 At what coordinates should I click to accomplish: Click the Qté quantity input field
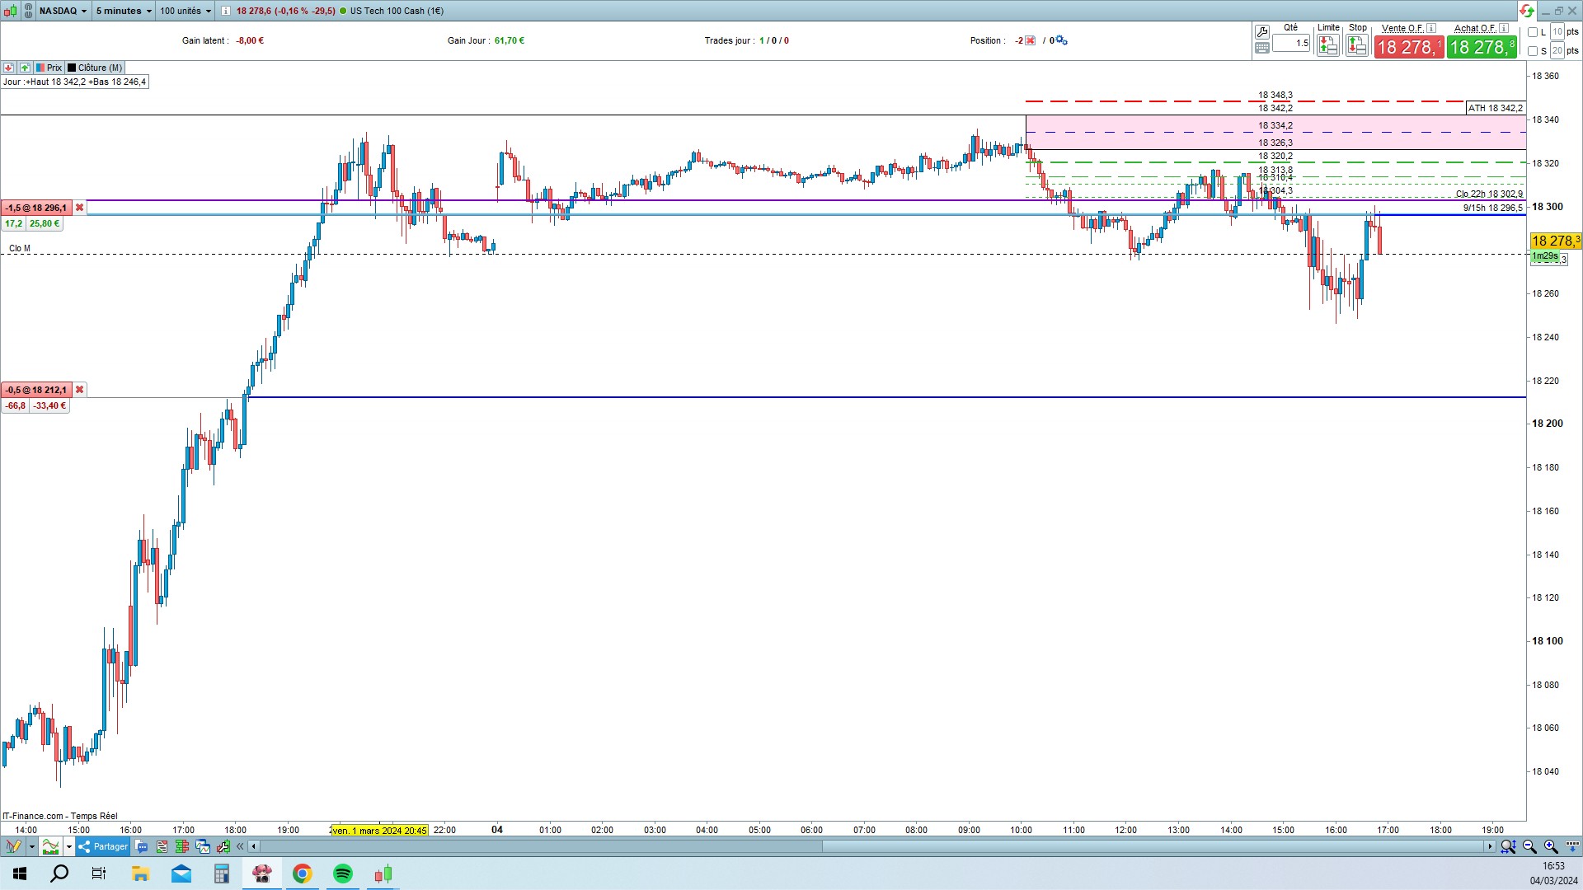[x=1291, y=43]
